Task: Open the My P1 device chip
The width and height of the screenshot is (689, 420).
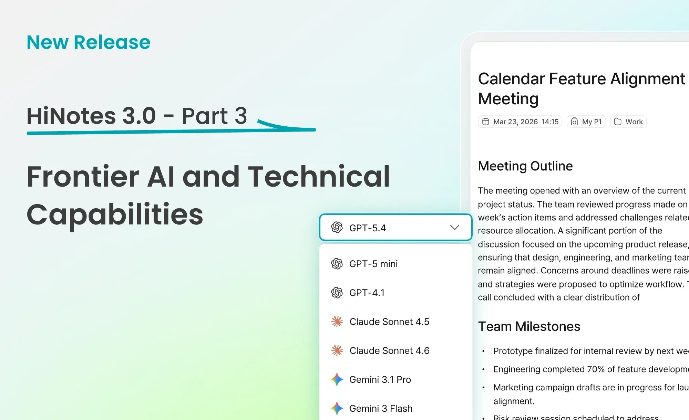Action: tap(586, 122)
